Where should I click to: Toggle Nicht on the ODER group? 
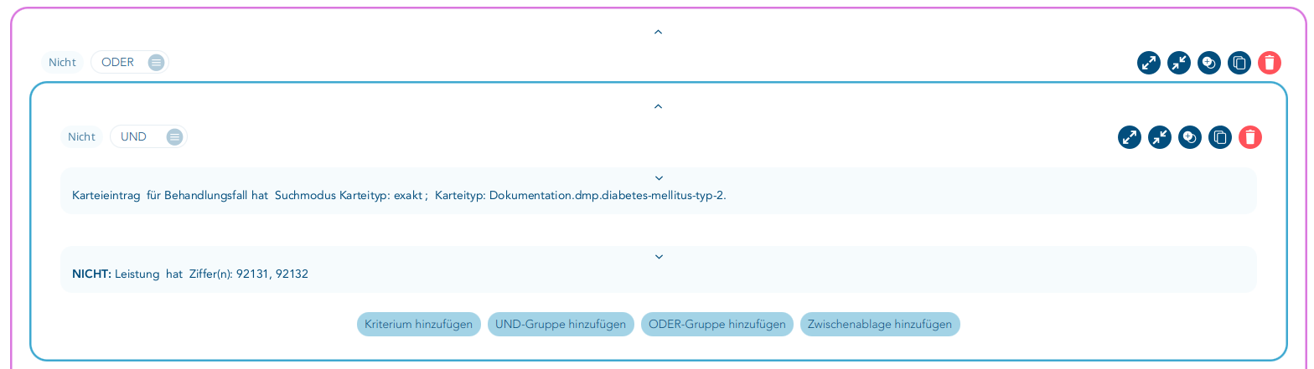pos(62,62)
